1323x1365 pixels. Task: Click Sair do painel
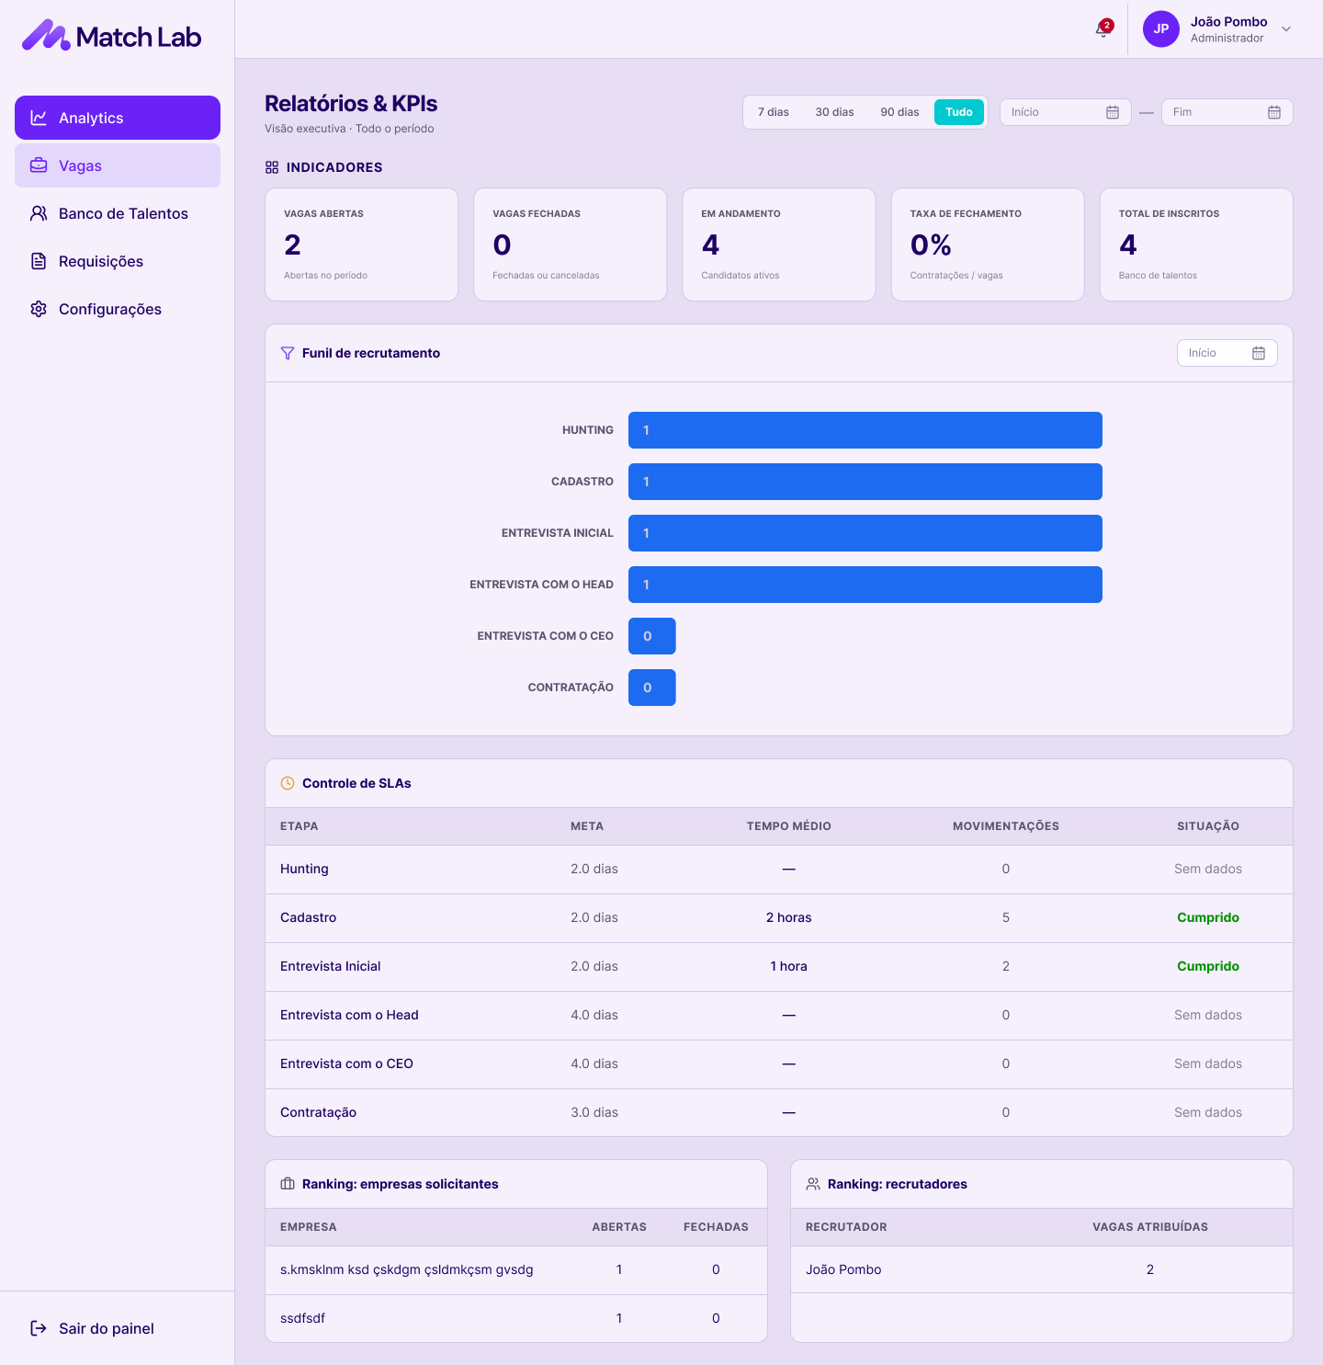tap(118, 1328)
